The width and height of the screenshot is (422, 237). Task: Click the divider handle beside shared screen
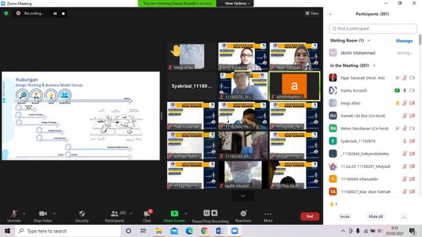click(161, 116)
